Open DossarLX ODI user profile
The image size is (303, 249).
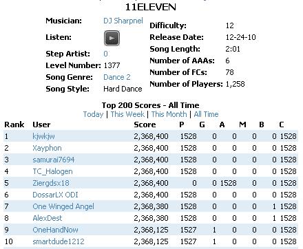(55, 195)
